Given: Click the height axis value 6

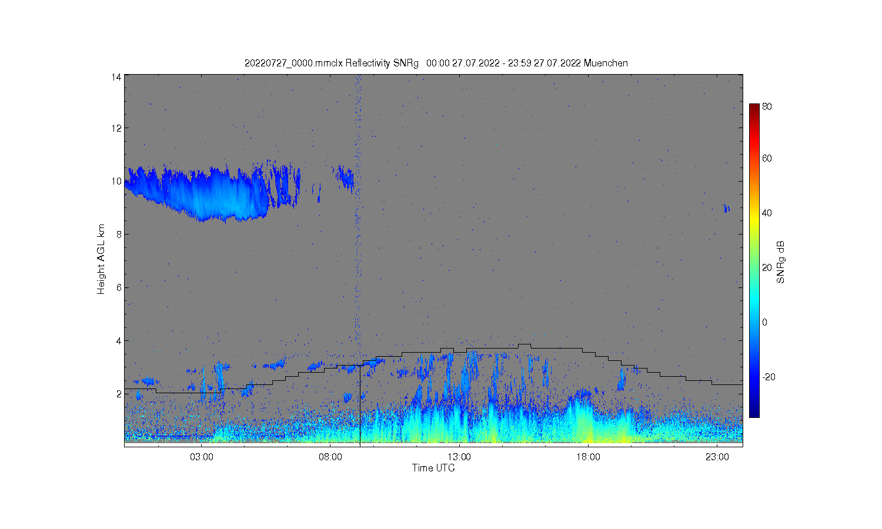Looking at the screenshot, I should pyautogui.click(x=119, y=287).
